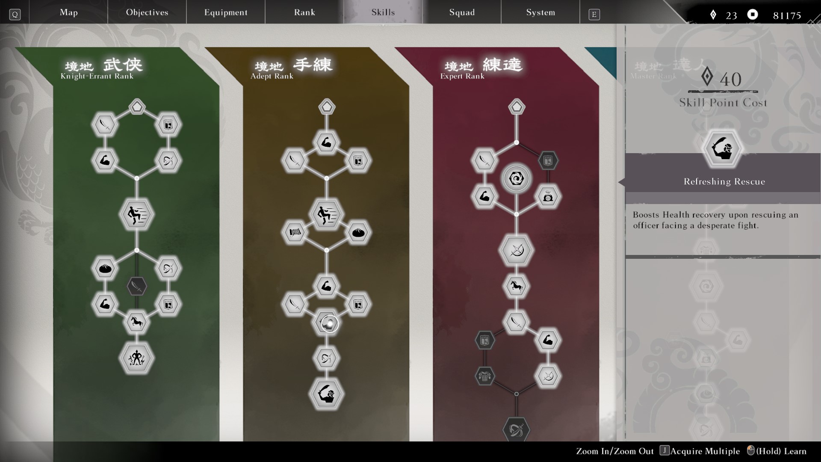Click the Adept Rank heading
821x462 pixels.
pos(272,76)
